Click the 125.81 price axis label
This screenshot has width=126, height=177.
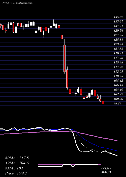[x=118, y=40]
